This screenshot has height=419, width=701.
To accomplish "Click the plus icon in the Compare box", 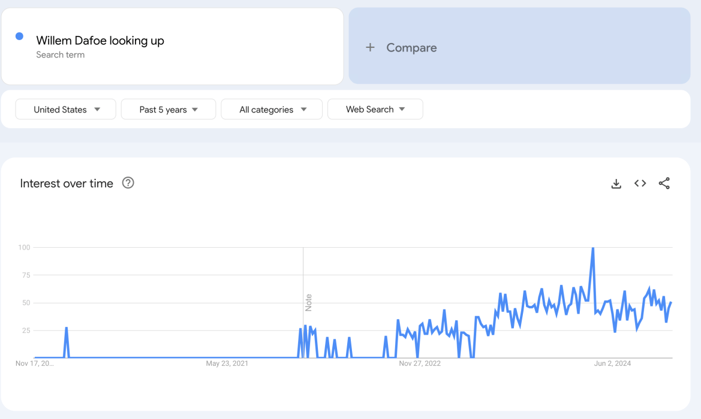I will 370,47.
